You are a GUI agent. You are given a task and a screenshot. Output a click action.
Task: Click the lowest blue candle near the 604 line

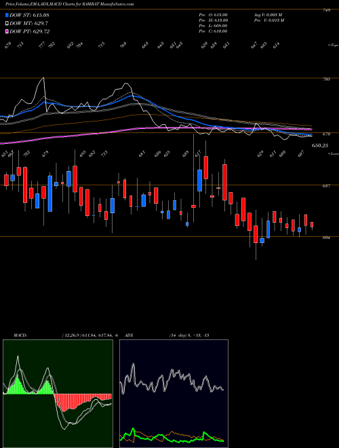(262, 240)
